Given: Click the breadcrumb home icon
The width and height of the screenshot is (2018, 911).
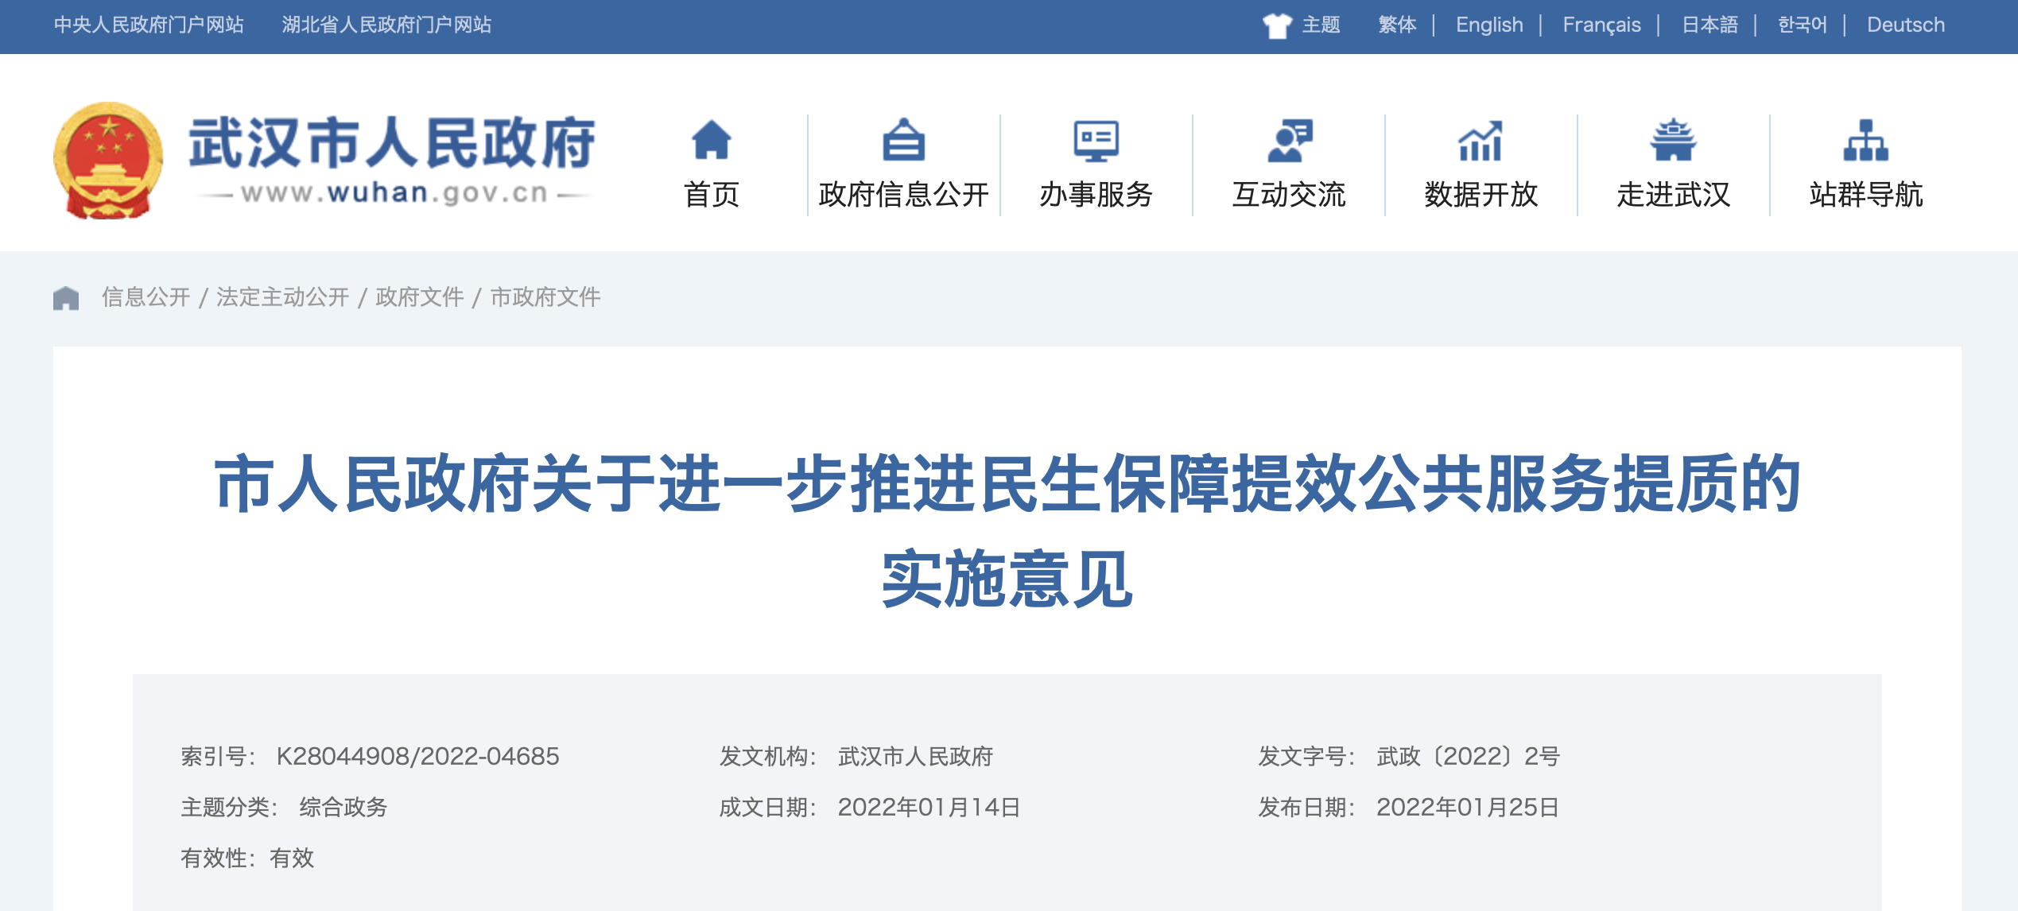Looking at the screenshot, I should (66, 297).
